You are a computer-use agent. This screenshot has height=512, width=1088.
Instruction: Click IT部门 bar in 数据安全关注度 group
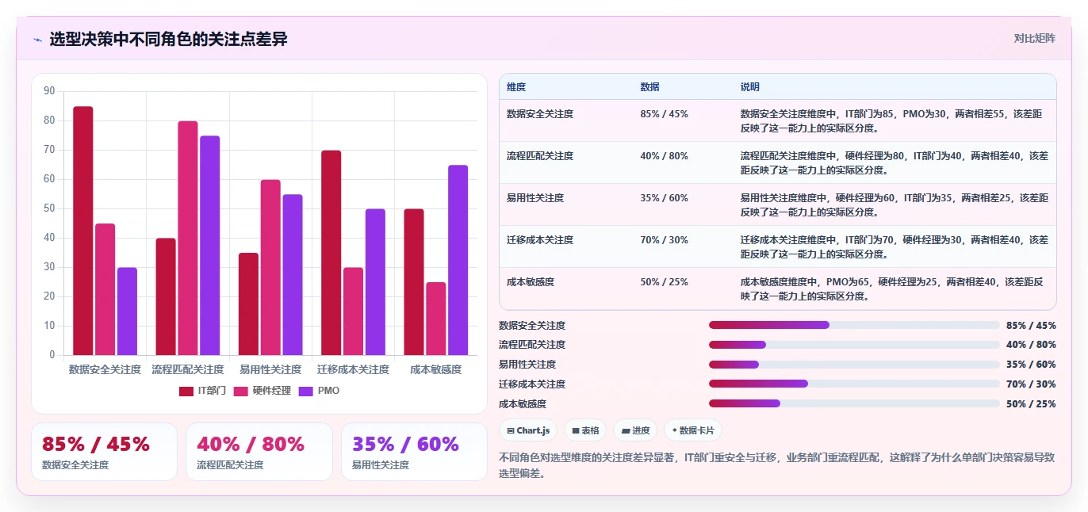(83, 231)
